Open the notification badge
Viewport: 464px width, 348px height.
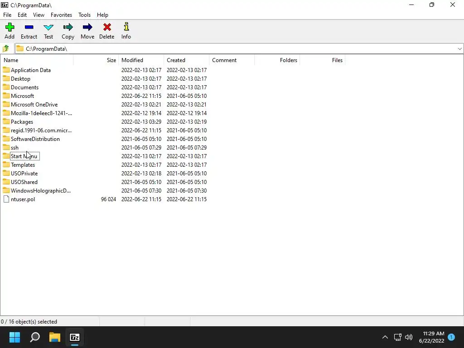coord(451,337)
